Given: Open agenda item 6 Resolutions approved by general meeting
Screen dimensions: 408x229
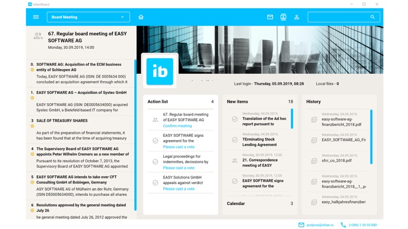Looking at the screenshot, I should click(x=80, y=211).
